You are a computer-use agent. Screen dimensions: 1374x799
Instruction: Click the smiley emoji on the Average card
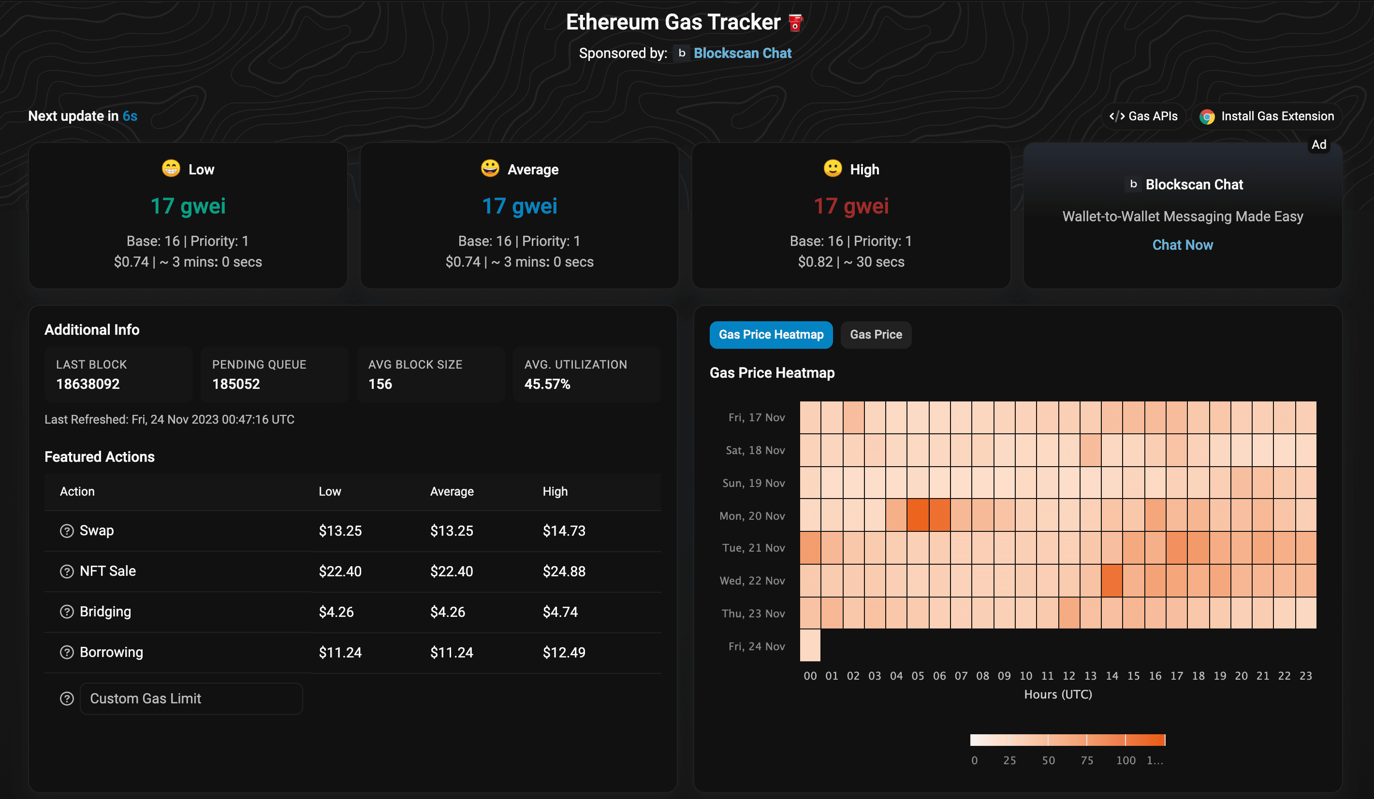coord(490,168)
